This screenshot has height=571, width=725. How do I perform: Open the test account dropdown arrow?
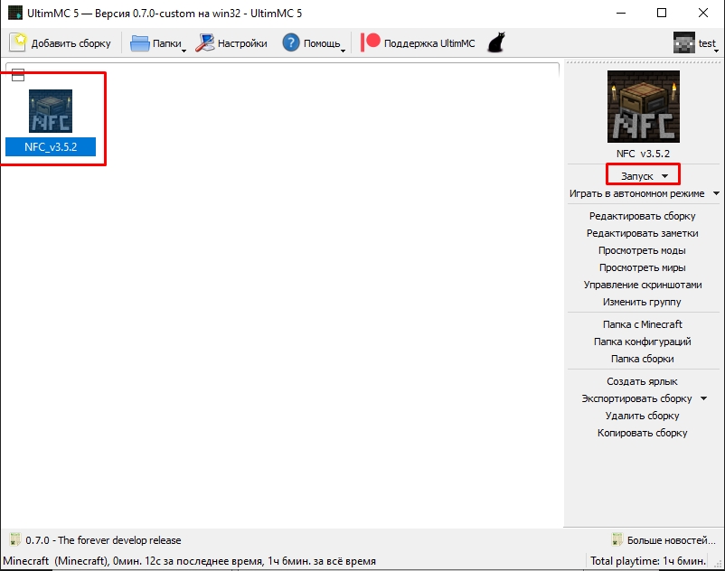click(x=716, y=51)
